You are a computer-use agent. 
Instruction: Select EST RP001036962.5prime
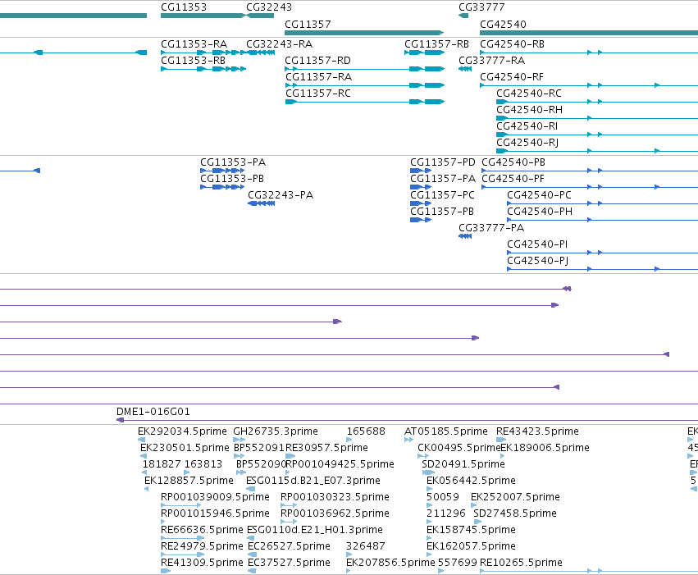[335, 514]
